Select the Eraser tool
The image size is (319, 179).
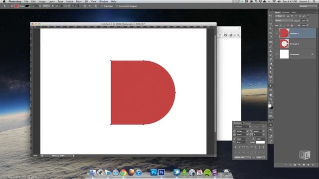271,59
